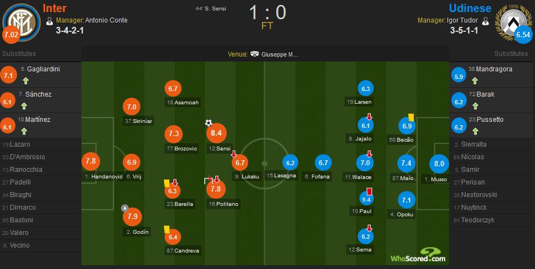Click the red card icon above Paul

tap(369, 192)
